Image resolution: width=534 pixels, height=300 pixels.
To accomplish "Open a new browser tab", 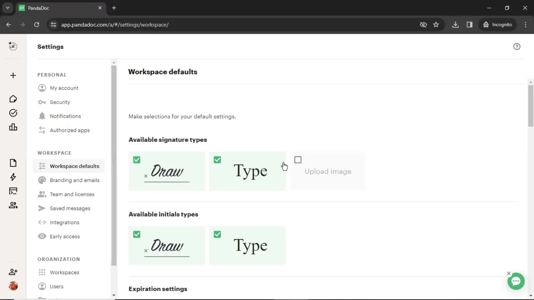I will coord(114,8).
